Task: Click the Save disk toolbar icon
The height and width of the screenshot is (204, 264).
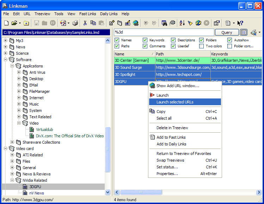Action: 37,23
